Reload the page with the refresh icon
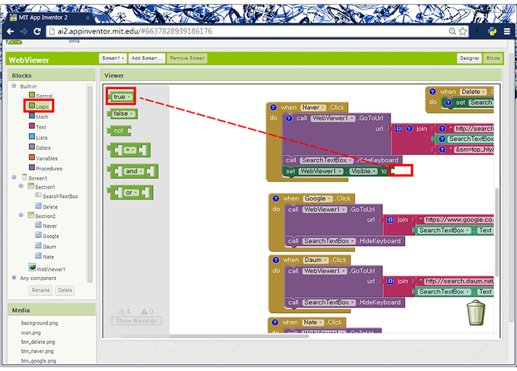The width and height of the screenshot is (517, 371). (x=37, y=31)
